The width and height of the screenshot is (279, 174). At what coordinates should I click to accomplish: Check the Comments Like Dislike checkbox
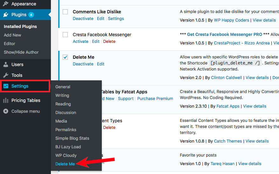(x=65, y=12)
